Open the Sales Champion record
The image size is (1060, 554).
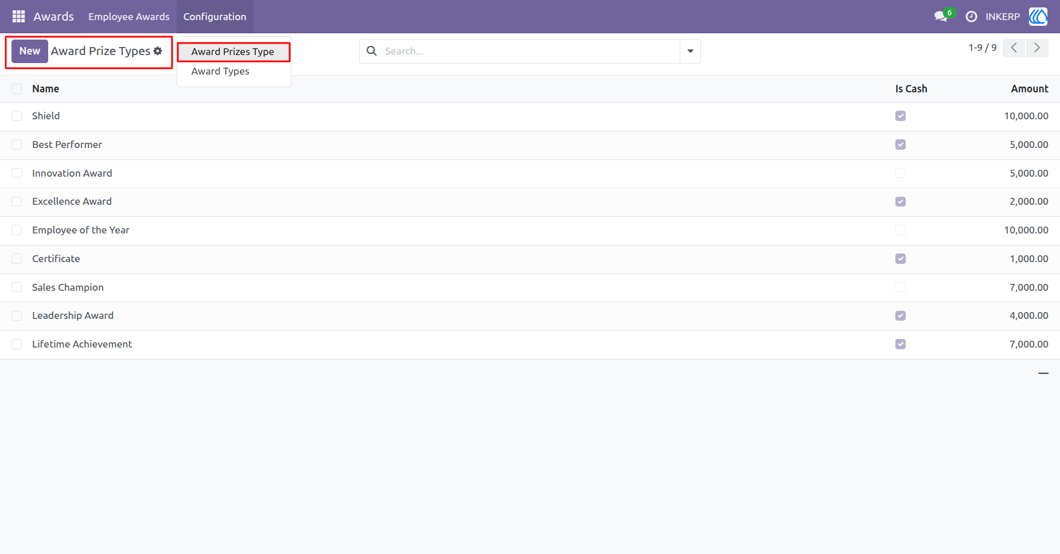coord(68,287)
